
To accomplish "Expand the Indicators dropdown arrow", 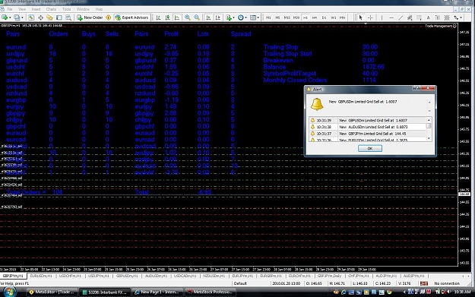I will pyautogui.click(x=233, y=17).
